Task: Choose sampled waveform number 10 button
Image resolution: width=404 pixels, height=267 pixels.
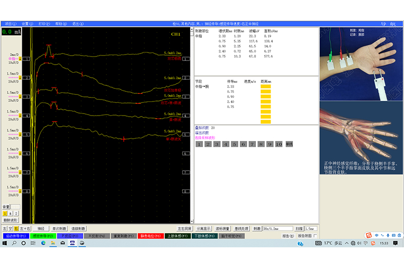Action: tap(279, 144)
